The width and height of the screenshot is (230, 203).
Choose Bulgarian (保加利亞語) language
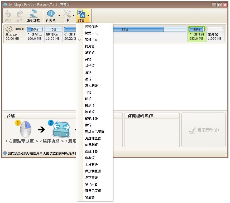[x=94, y=171]
